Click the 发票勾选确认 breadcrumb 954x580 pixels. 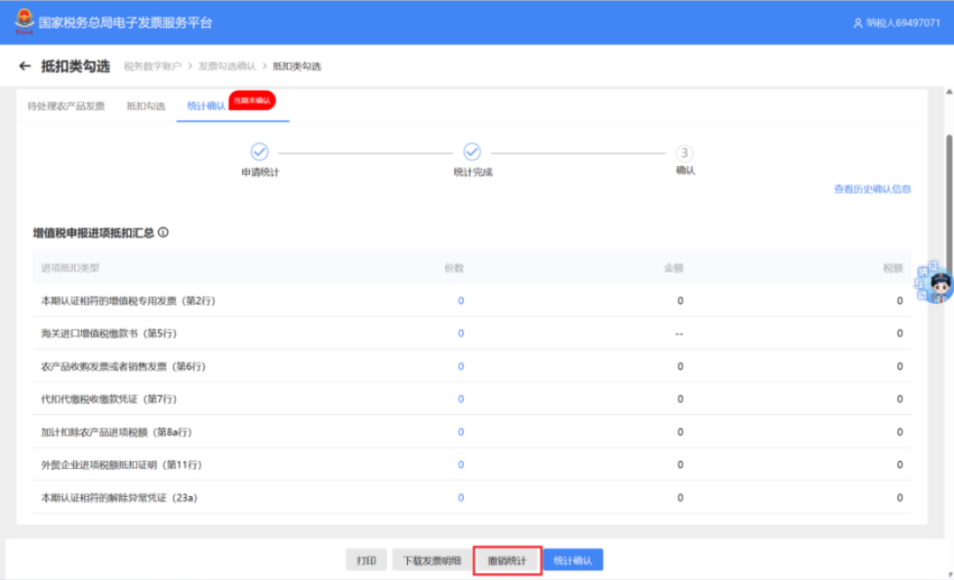point(227,66)
